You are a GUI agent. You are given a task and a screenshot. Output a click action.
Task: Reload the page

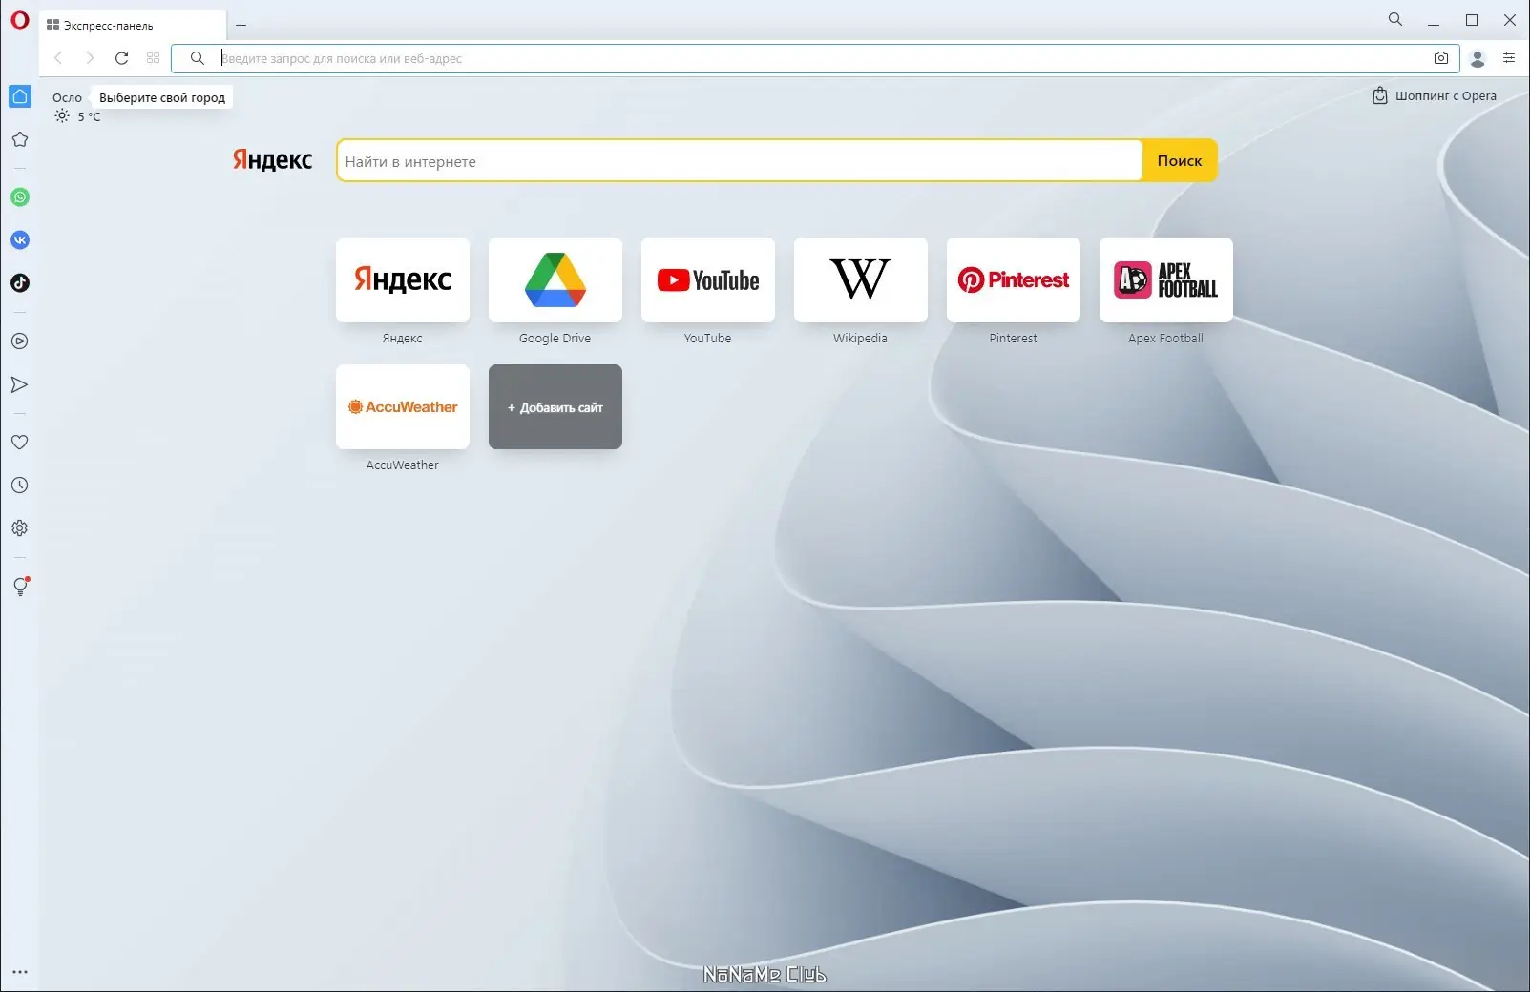(x=121, y=58)
